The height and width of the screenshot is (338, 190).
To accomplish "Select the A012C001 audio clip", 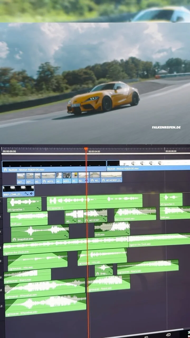I will (96, 216).
